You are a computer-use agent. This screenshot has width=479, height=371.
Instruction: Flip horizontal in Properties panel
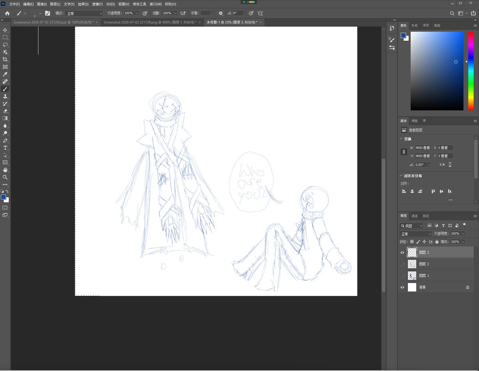click(442, 164)
